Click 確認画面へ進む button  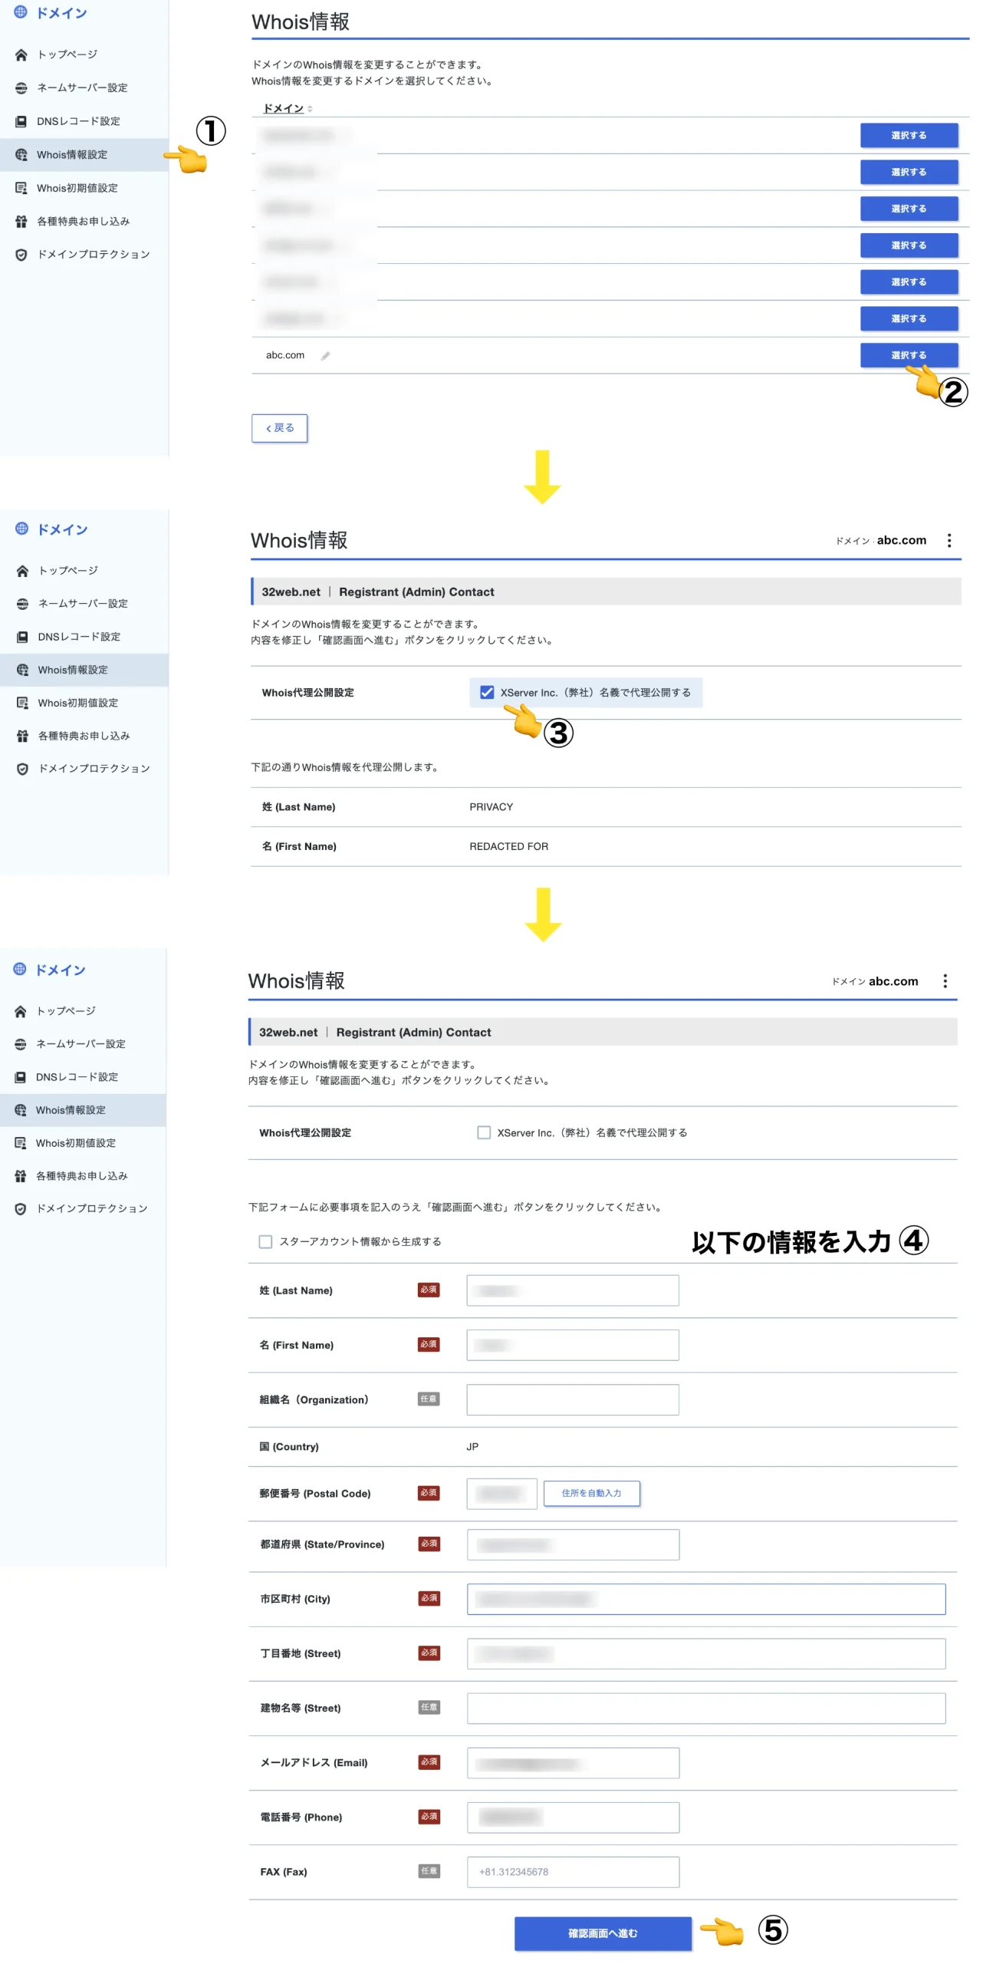pos(603,1933)
